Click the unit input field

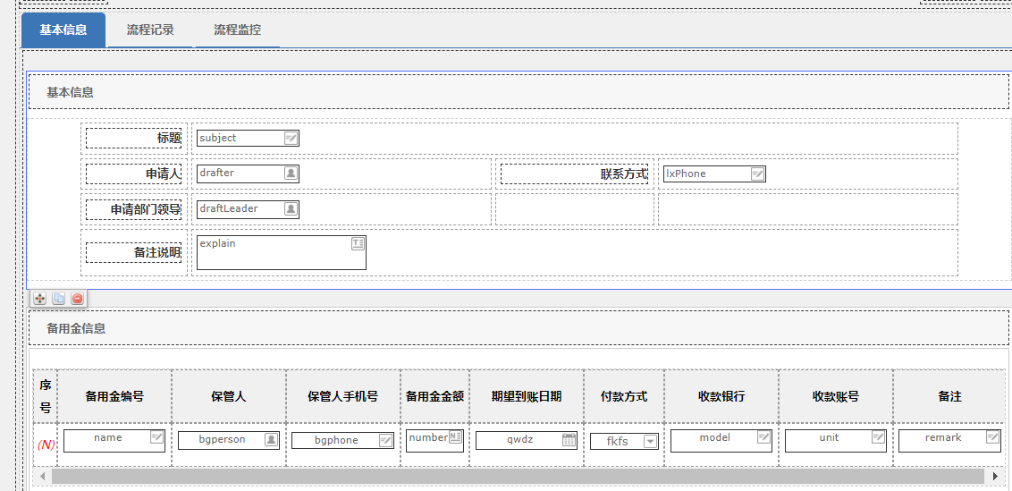[836, 441]
